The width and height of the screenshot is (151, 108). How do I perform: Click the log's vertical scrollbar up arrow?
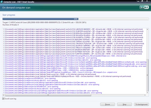tap(147, 29)
